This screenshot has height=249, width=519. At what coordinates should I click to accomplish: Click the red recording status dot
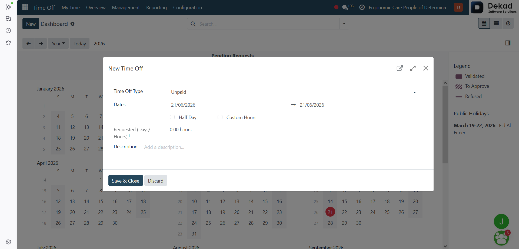(336, 7)
